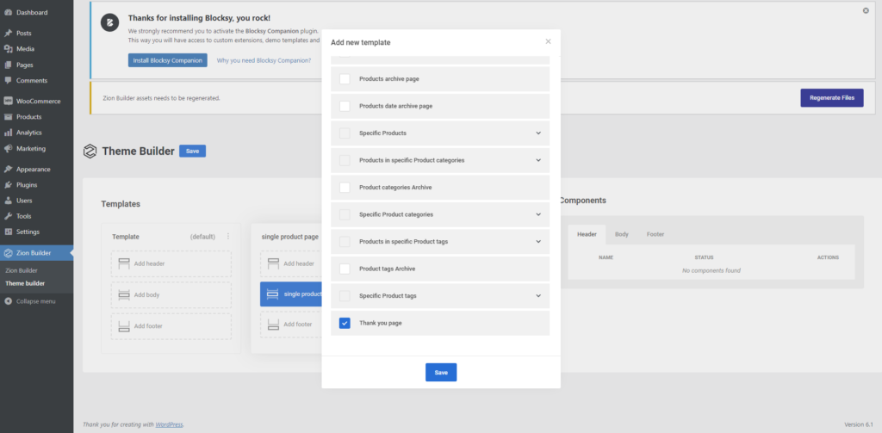Tick the Specific Product tags checkbox
The height and width of the screenshot is (433, 882).
345,296
